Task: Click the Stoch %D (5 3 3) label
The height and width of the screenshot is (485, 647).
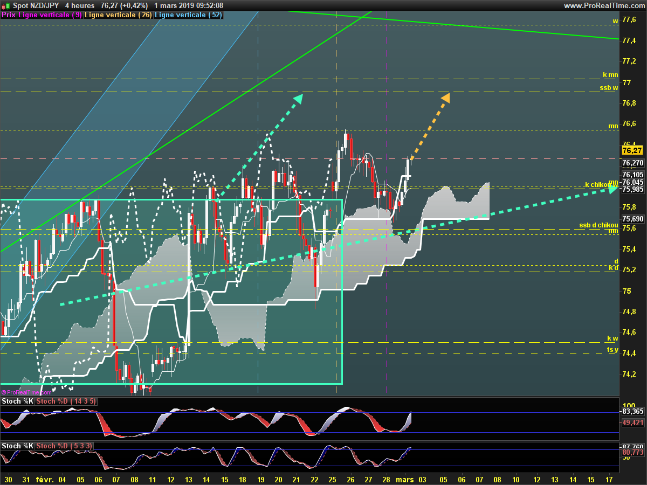Action: [64, 446]
